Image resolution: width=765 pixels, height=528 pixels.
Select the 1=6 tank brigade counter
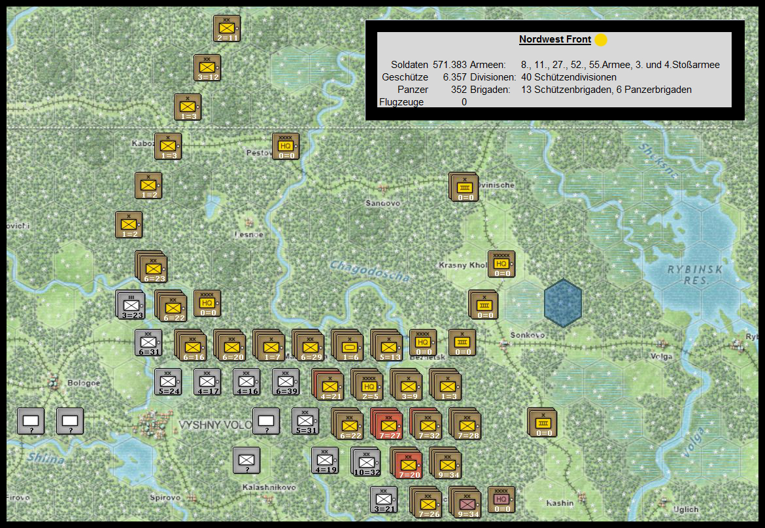click(x=348, y=346)
